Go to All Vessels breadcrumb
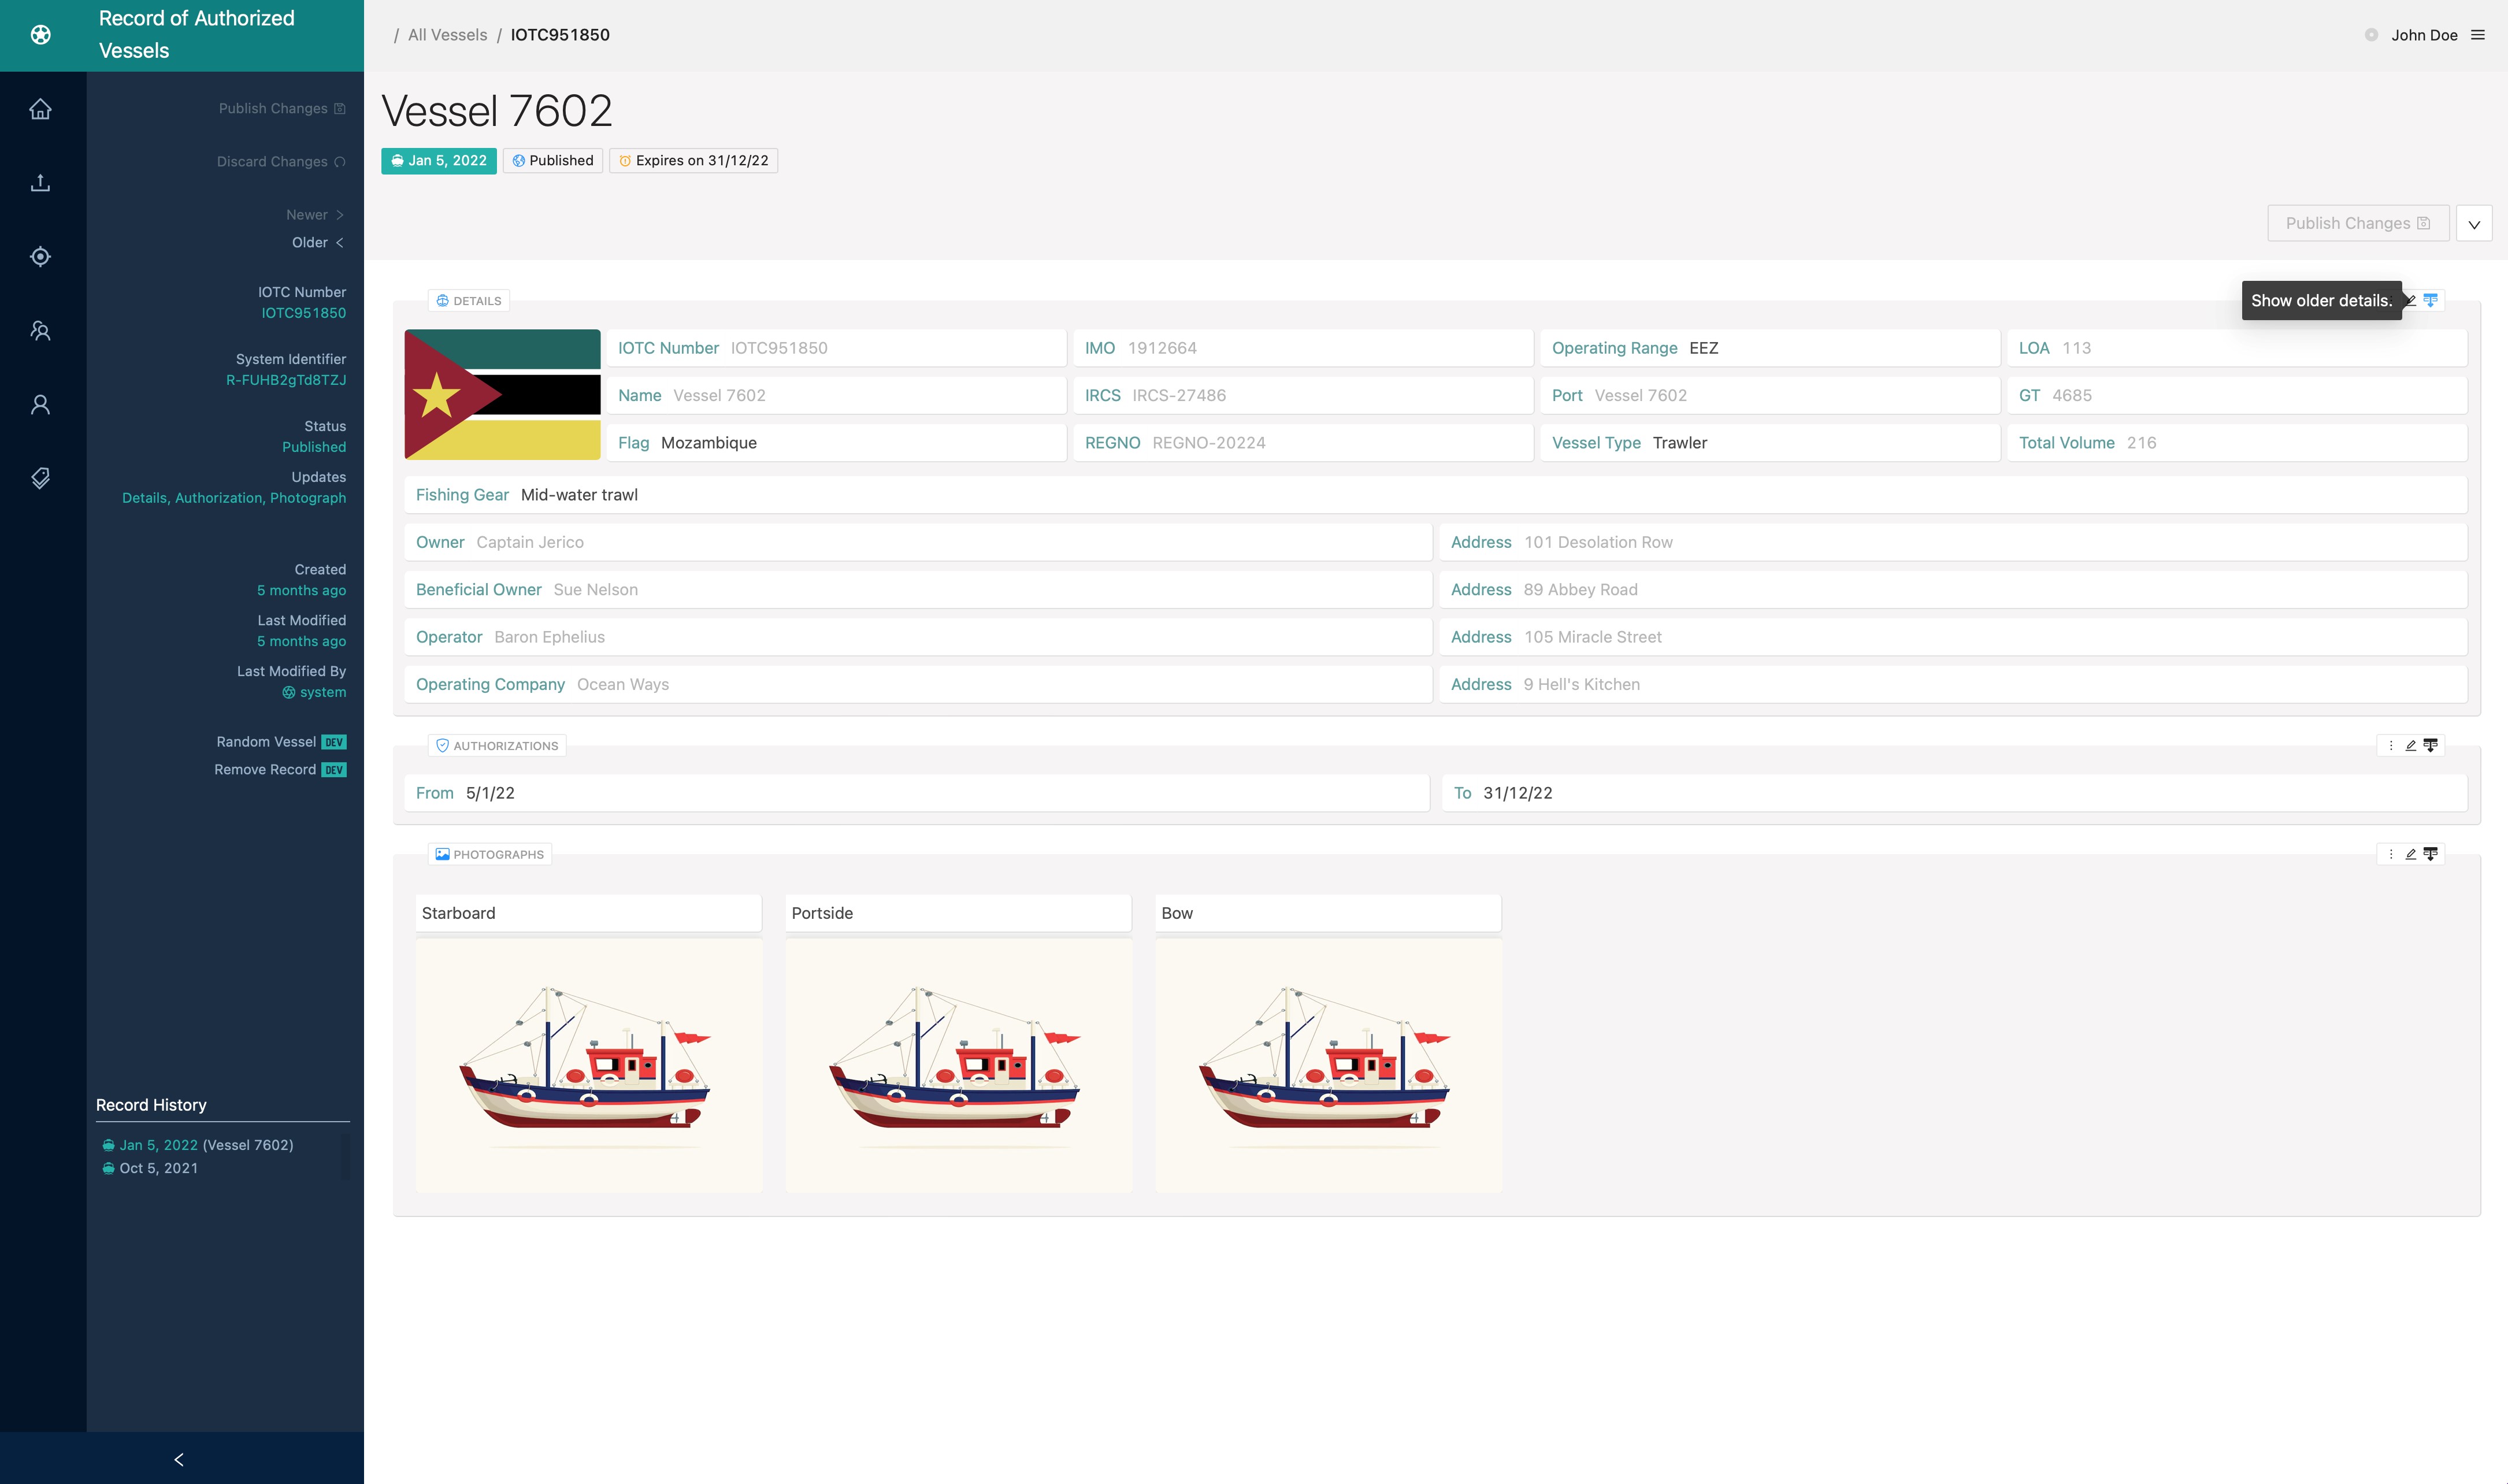 point(447,35)
